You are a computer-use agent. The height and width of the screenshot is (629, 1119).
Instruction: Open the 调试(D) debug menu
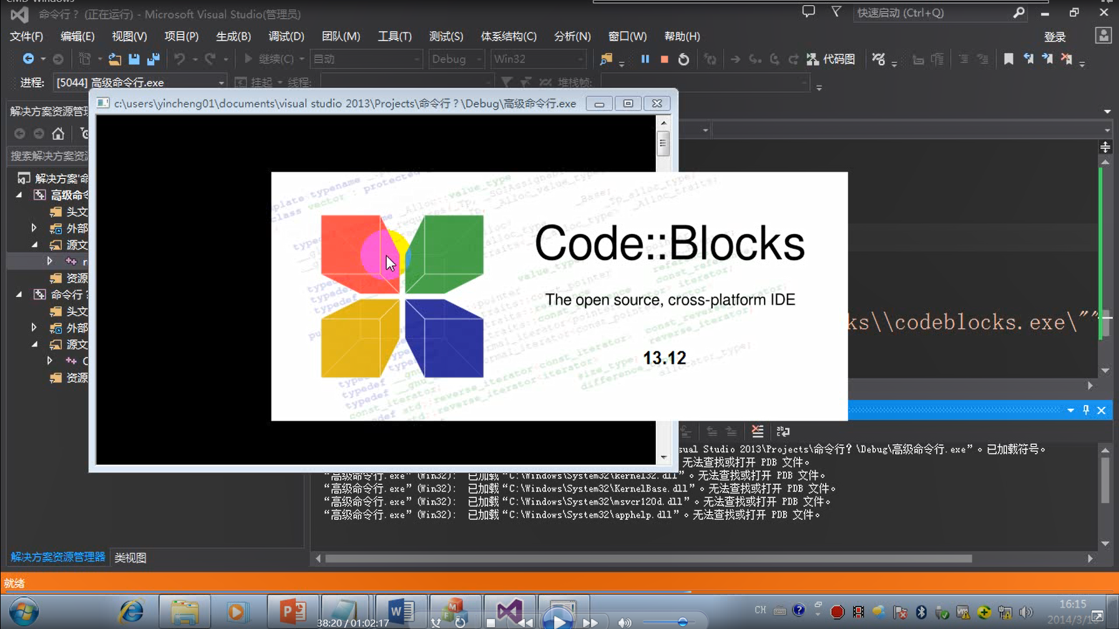coord(286,36)
